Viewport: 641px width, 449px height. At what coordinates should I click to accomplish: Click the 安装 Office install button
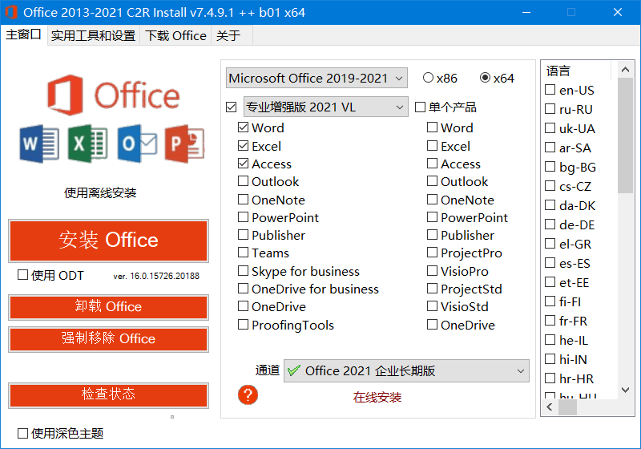[108, 240]
